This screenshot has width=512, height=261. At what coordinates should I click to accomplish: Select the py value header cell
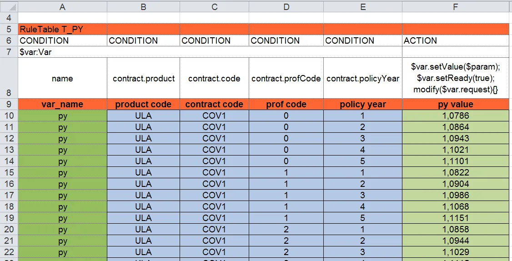pos(456,104)
